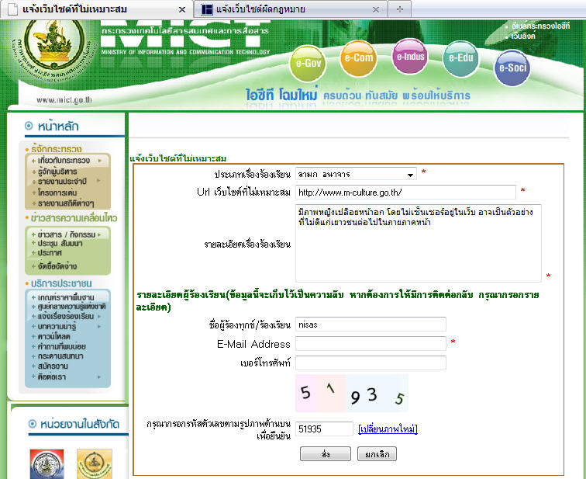Click the complainant name field containing nisas
The width and height of the screenshot is (586, 479).
pos(371,325)
